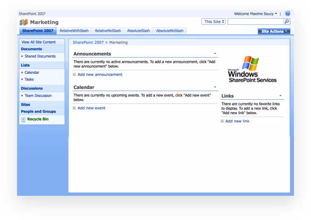Open the Recycle Bin link
This screenshot has height=220, width=311.
pyautogui.click(x=38, y=119)
